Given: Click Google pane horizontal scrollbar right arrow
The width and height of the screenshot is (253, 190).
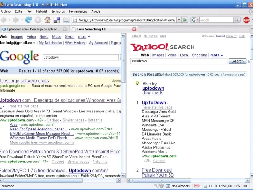Looking at the screenshot, I should coord(119,180).
